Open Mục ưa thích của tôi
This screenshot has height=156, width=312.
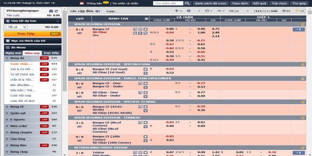[x=33, y=41]
